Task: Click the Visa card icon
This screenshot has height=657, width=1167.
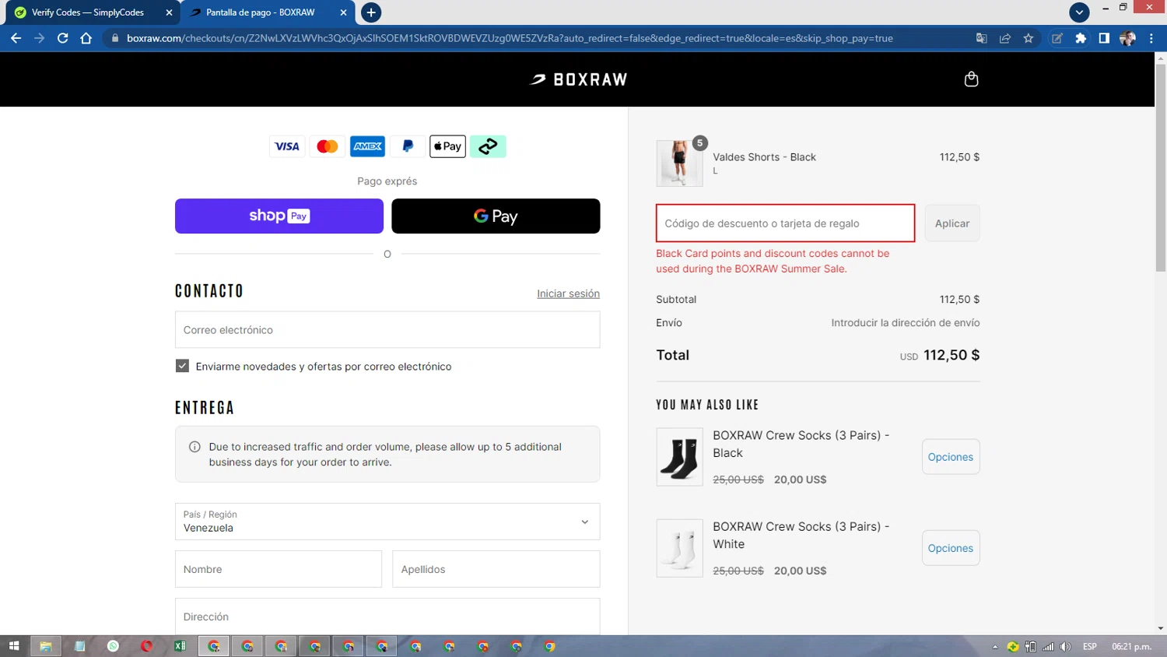Action: (287, 146)
